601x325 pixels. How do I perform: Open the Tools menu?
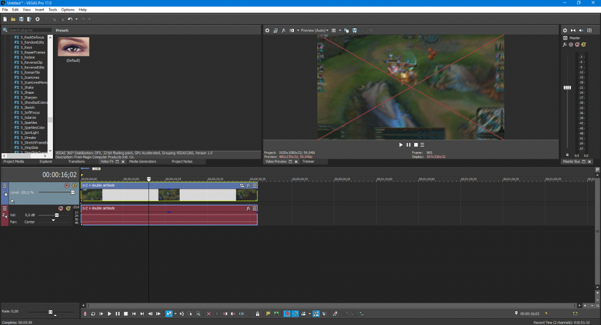click(53, 10)
